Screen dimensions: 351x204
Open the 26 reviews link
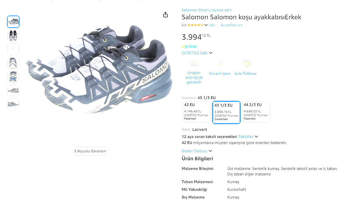click(x=211, y=25)
